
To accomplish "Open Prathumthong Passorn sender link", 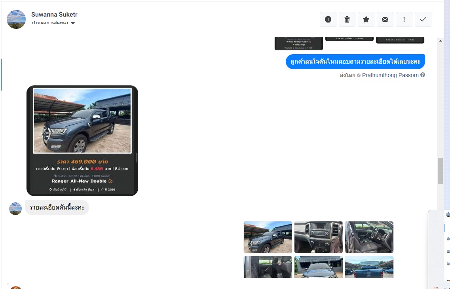I will pyautogui.click(x=390, y=75).
